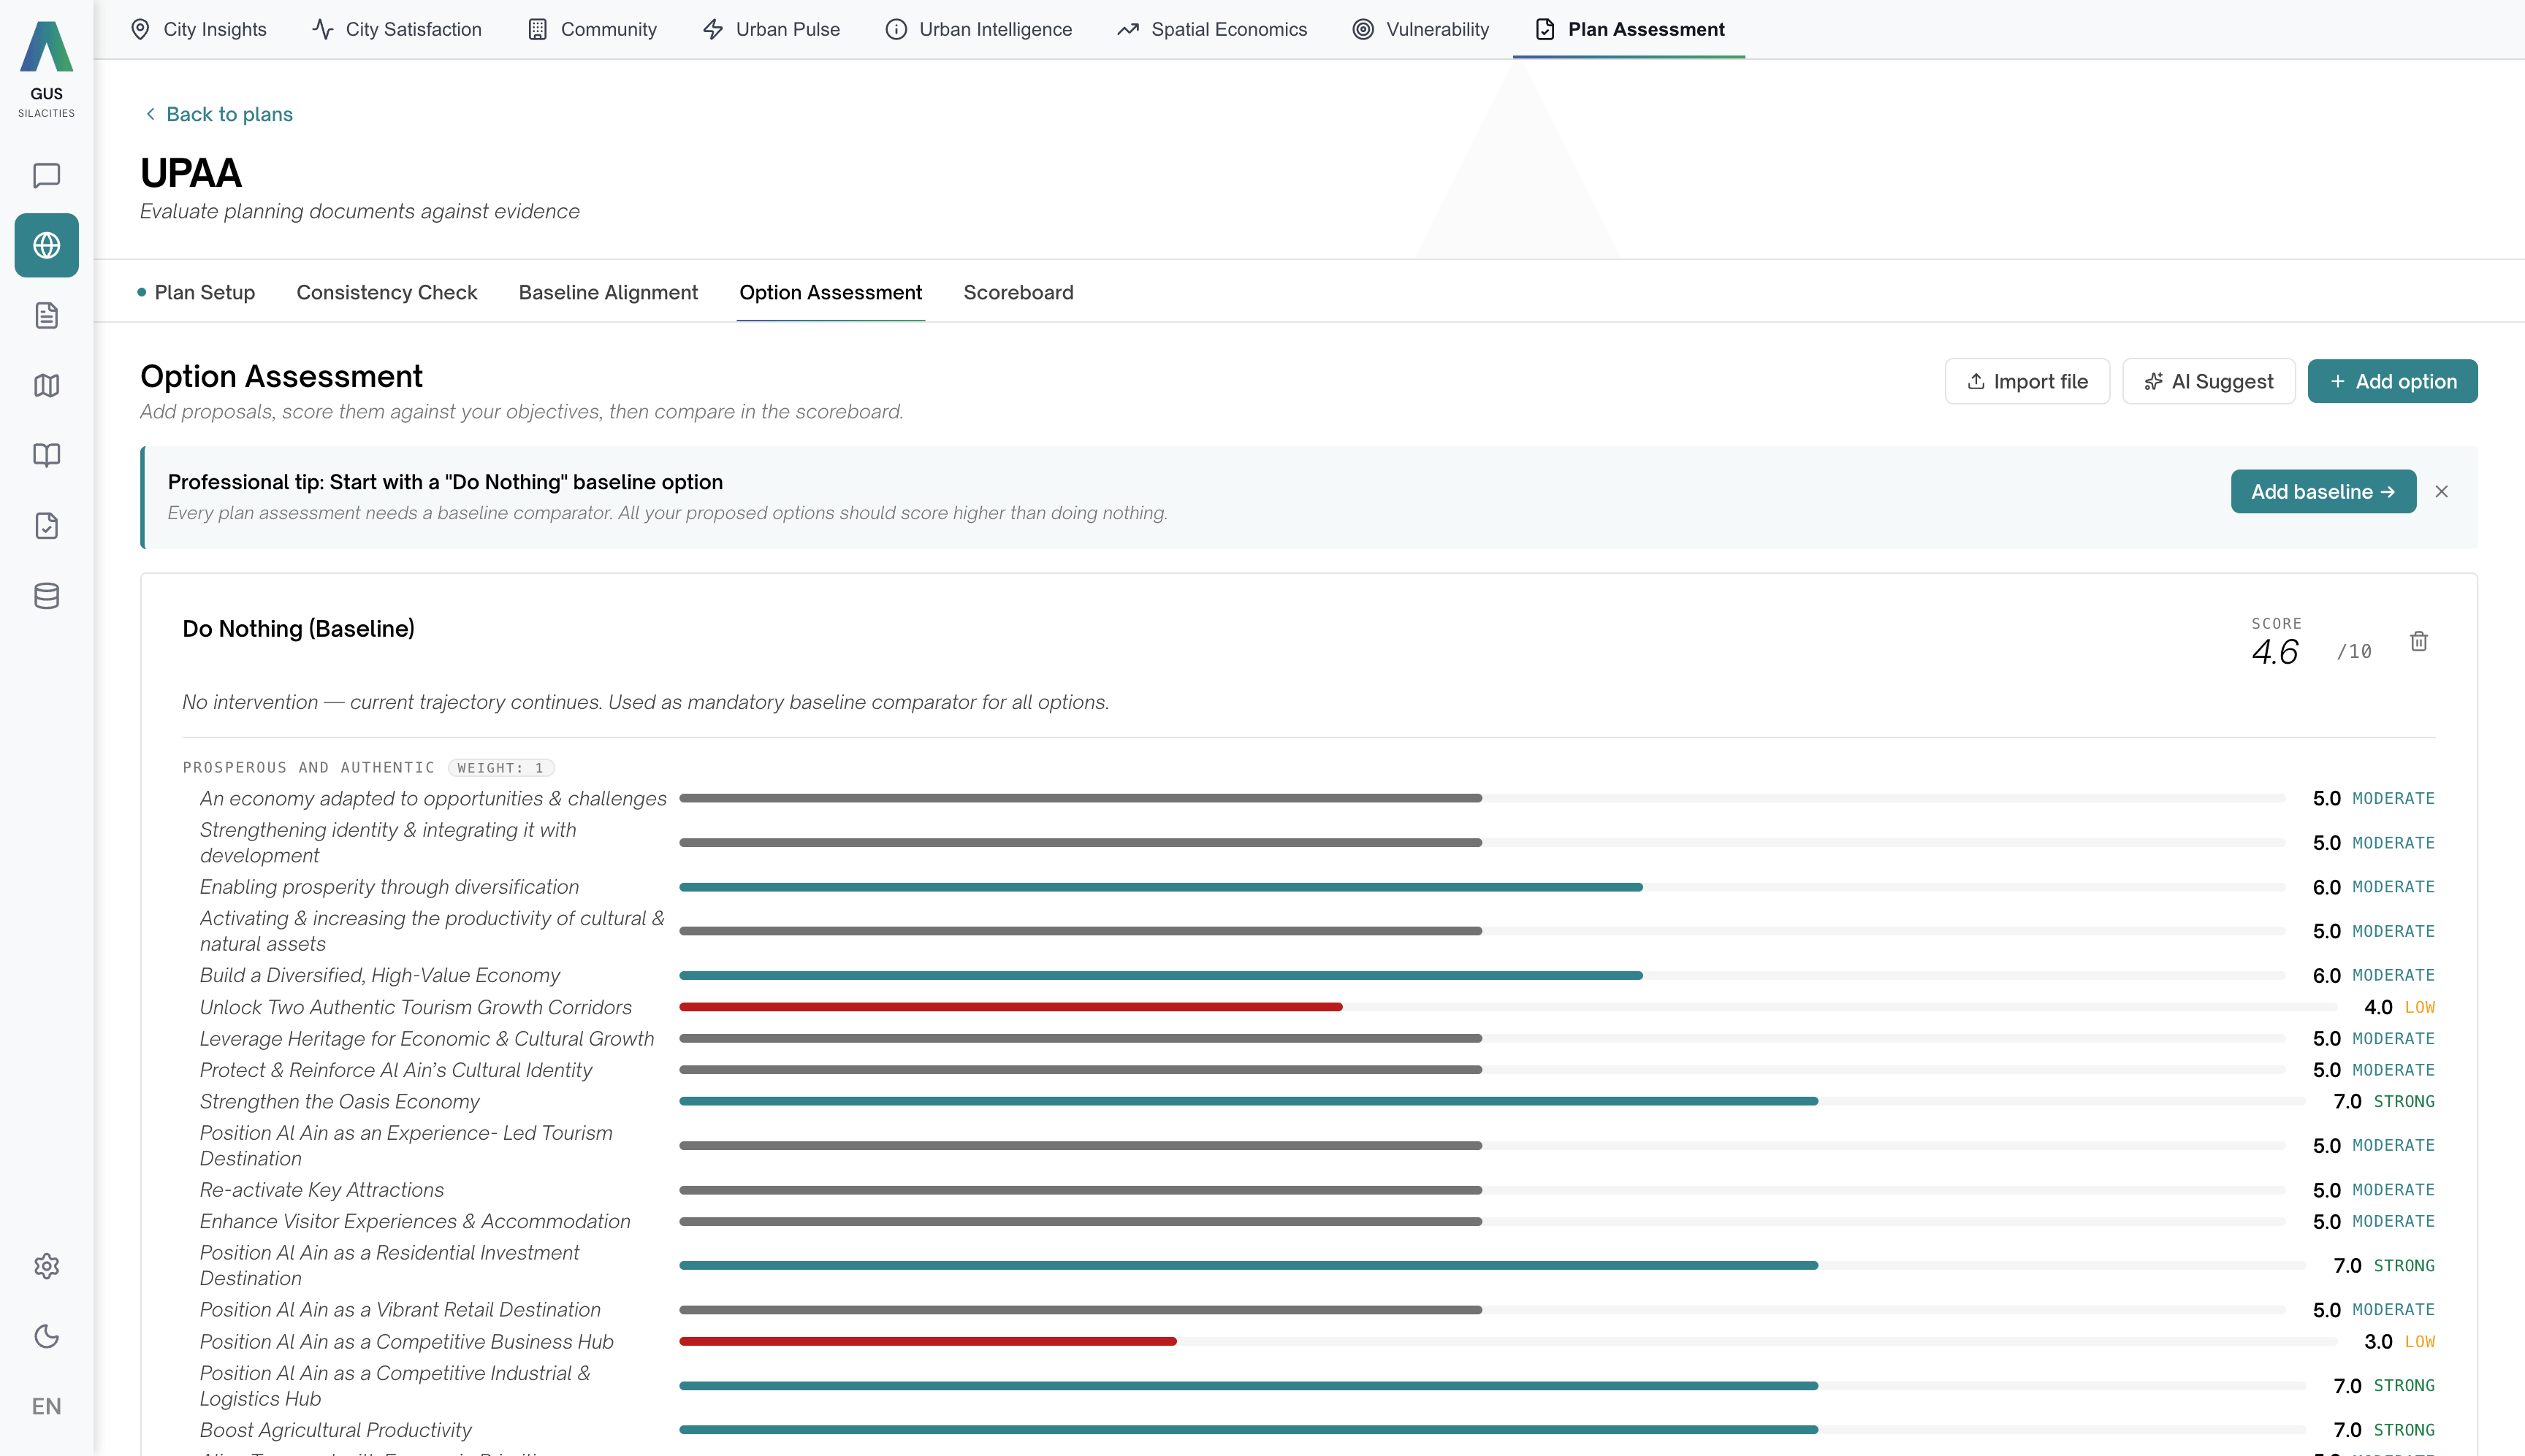Open the settings gear in sidebar
The width and height of the screenshot is (2525, 1456).
[x=46, y=1266]
